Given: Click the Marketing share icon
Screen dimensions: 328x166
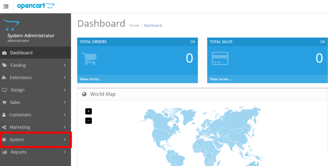Looking at the screenshot, I should (x=4, y=127).
